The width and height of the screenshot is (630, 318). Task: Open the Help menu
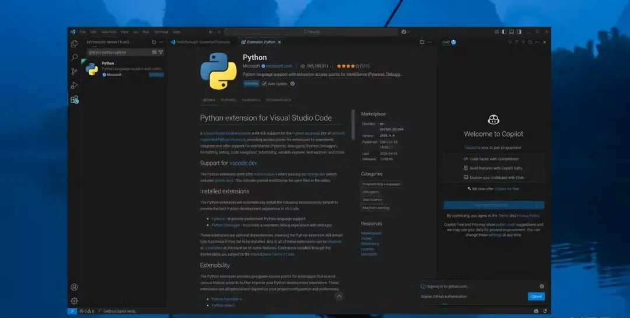pos(176,32)
